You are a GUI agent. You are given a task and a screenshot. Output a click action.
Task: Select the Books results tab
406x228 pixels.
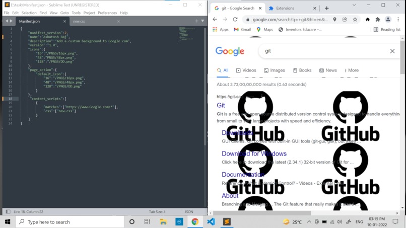click(302, 70)
